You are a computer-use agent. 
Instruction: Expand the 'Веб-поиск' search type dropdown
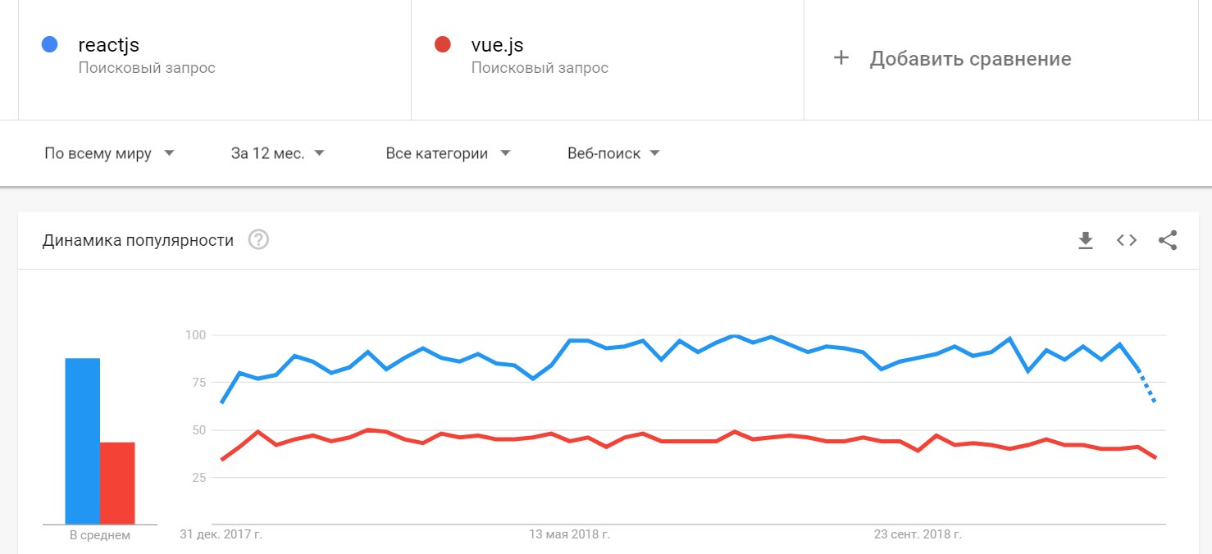point(613,153)
